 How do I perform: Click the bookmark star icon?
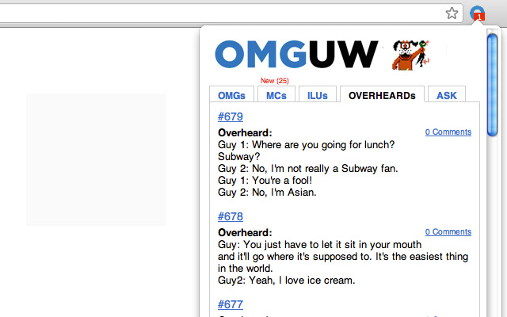[452, 13]
